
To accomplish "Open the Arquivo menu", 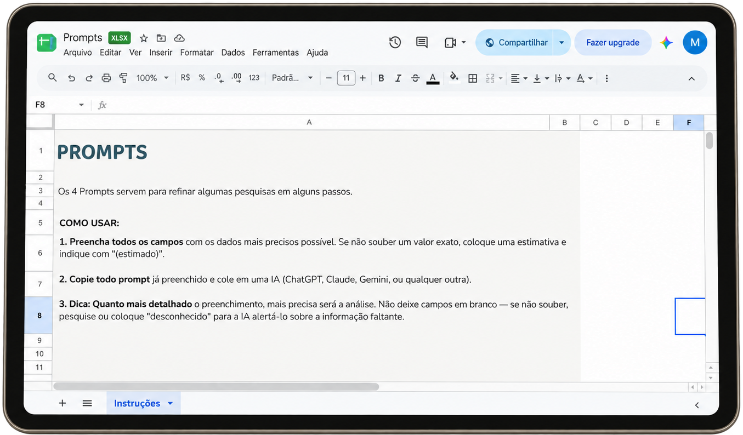I will point(78,53).
